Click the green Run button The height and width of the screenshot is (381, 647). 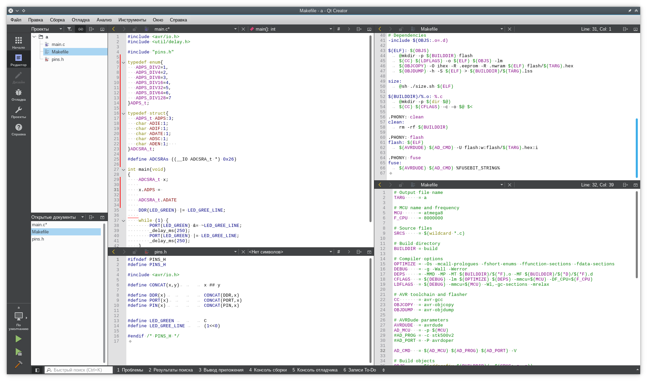18,339
